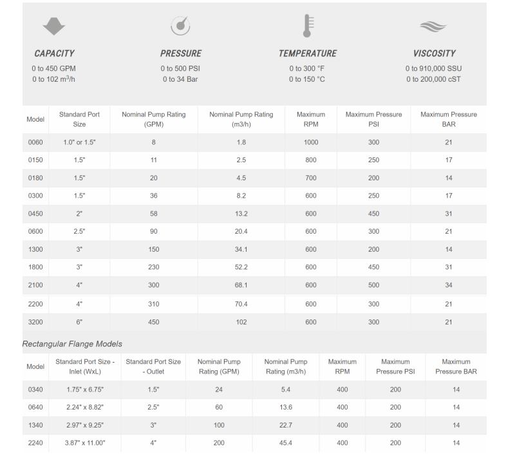Screen dimensions: 515x454
Task: Click model 3200 row label
Action: click(x=35, y=322)
